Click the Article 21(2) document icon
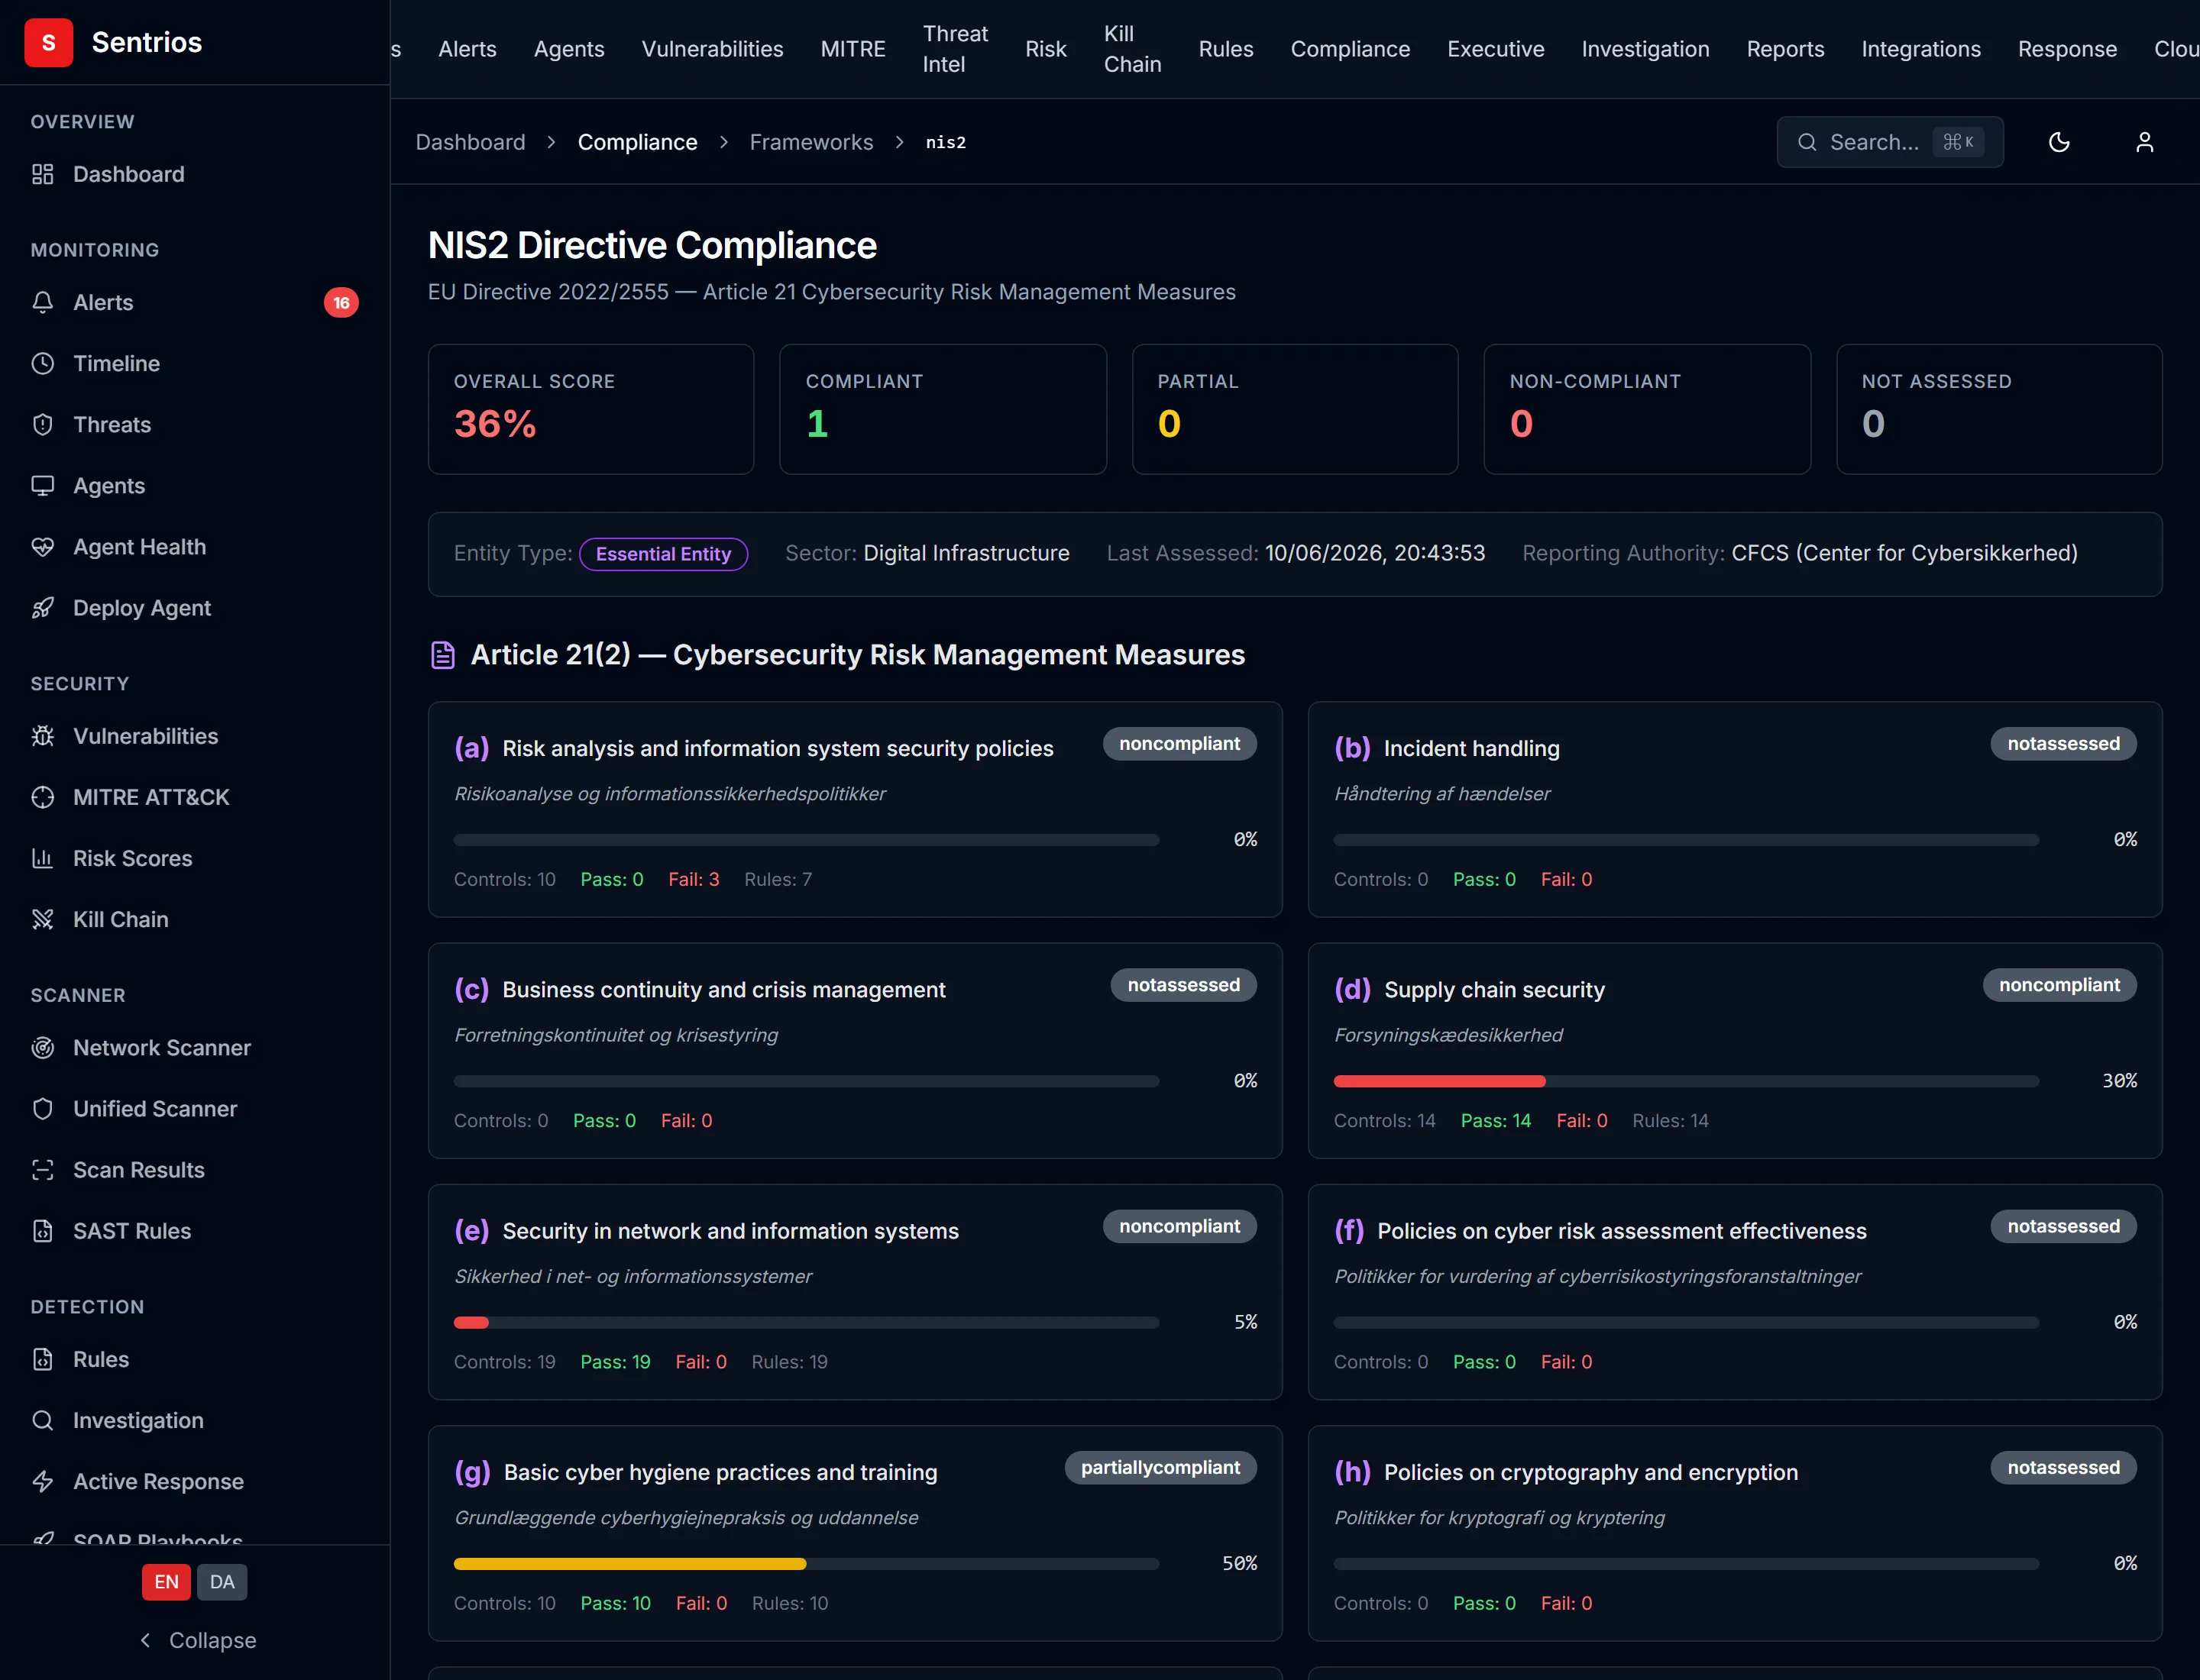This screenshot has width=2200, height=1680. [x=442, y=655]
